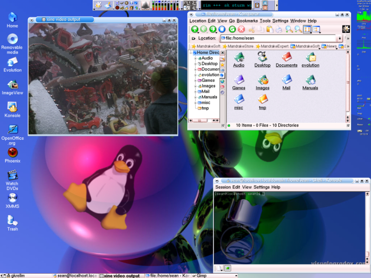Open the Tools menu in Konqueror
This screenshot has height=278, width=371.
[x=265, y=21]
